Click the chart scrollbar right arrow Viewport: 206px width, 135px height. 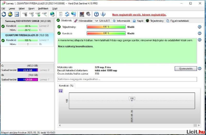199,125
